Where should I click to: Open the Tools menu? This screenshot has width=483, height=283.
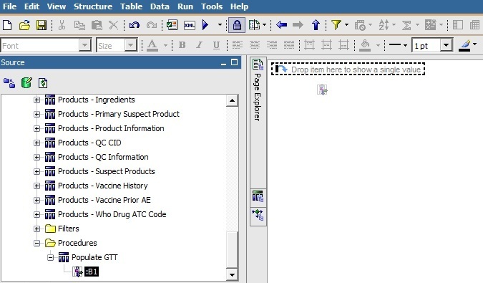point(212,6)
